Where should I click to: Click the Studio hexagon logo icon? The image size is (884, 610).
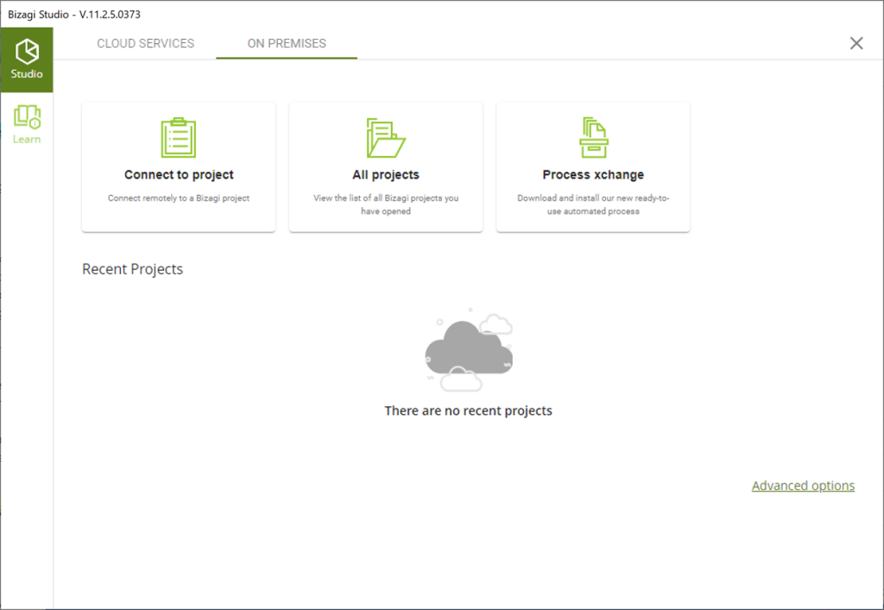[27, 51]
